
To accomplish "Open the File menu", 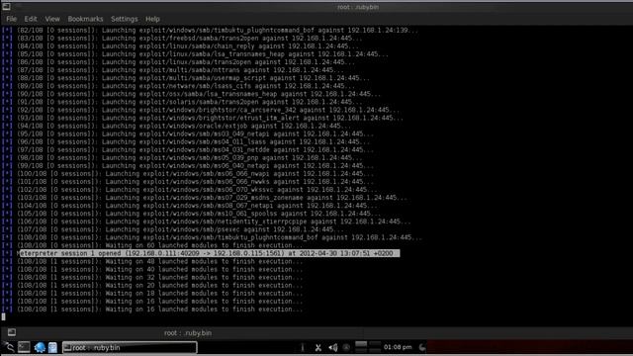I will pyautogui.click(x=11, y=19).
